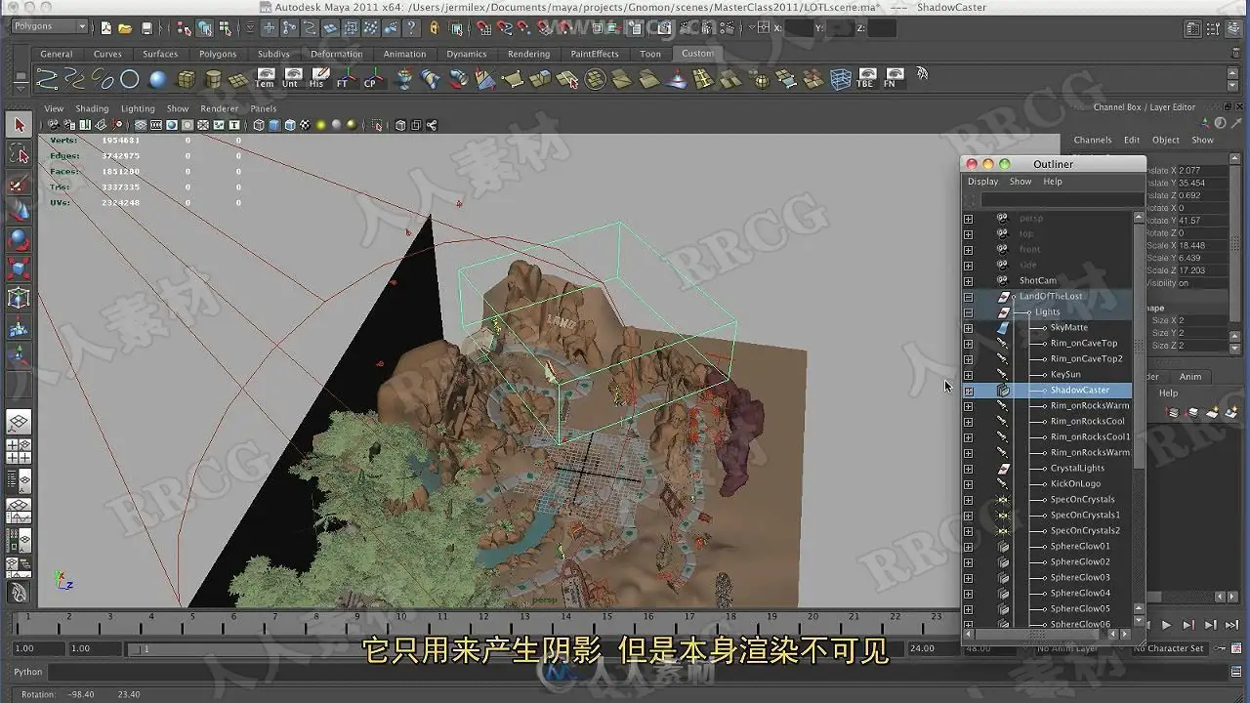Click the open scene folder icon
Screen dimensions: 1250x703
[x=126, y=28]
